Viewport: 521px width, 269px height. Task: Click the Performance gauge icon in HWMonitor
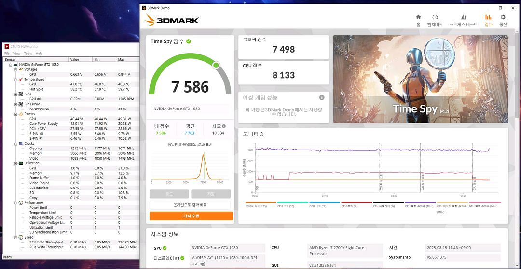pyautogui.click(x=21, y=202)
